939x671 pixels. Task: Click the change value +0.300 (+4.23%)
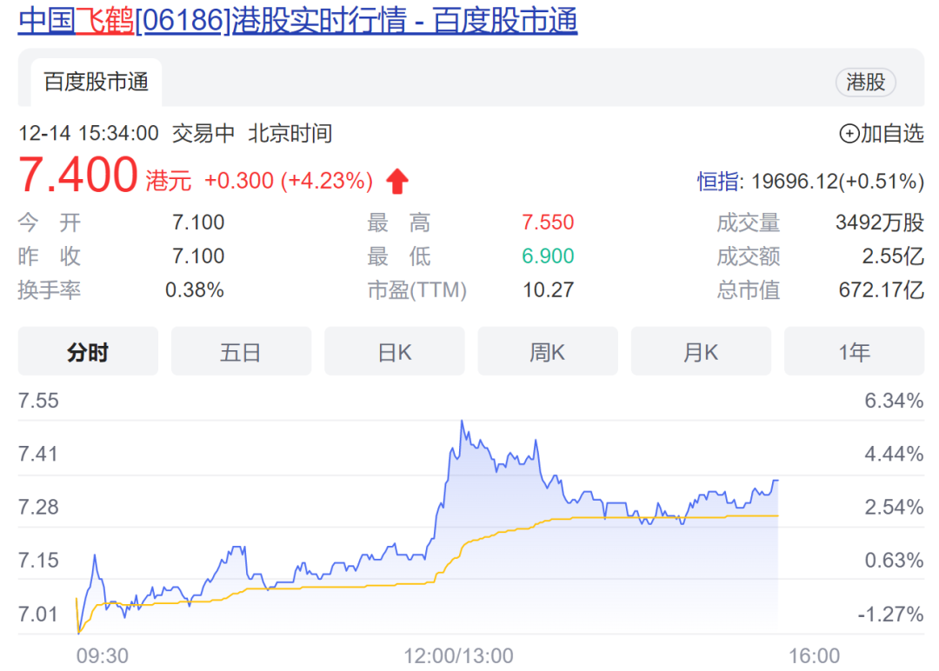pos(289,181)
